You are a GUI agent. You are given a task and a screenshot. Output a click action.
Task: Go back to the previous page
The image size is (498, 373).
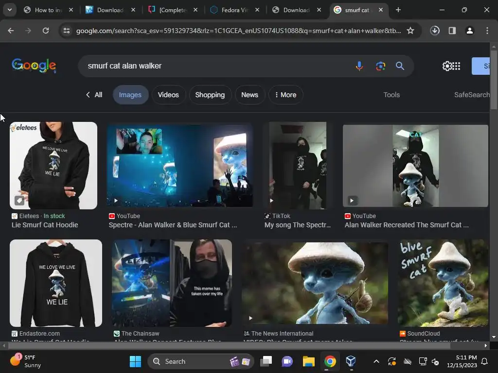(11, 31)
